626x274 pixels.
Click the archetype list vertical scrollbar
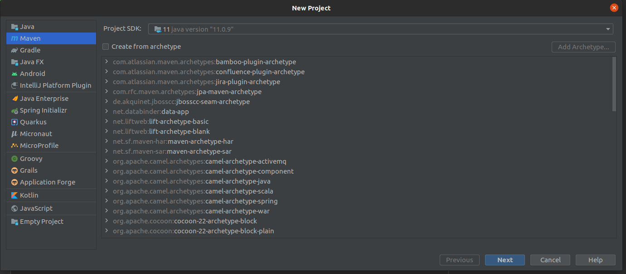click(x=614, y=84)
